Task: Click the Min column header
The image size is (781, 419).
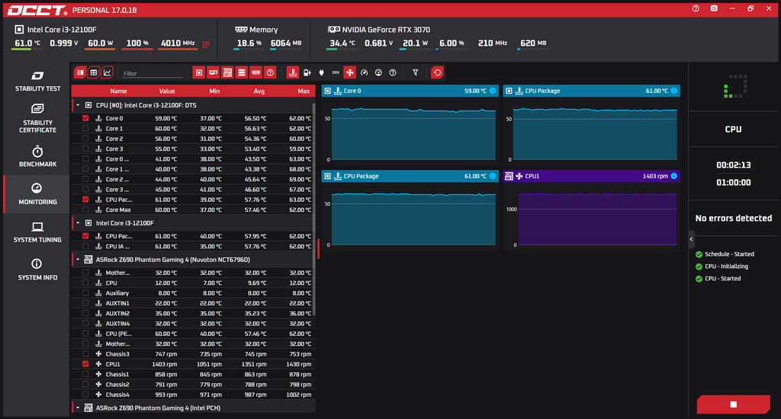Action: click(x=214, y=91)
